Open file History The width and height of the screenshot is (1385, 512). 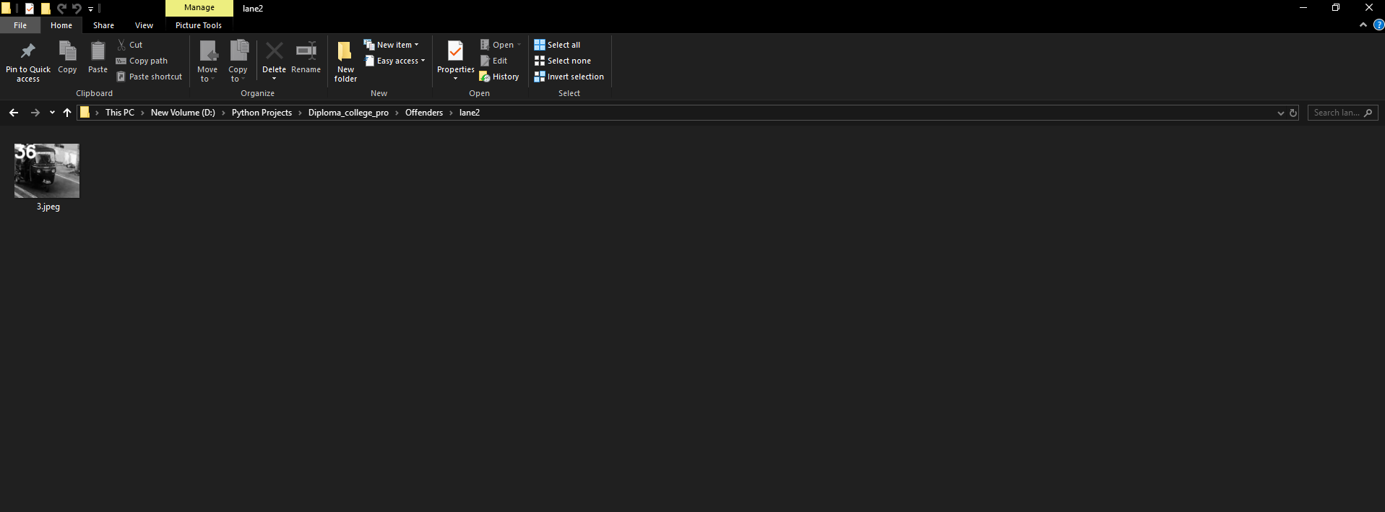click(499, 77)
